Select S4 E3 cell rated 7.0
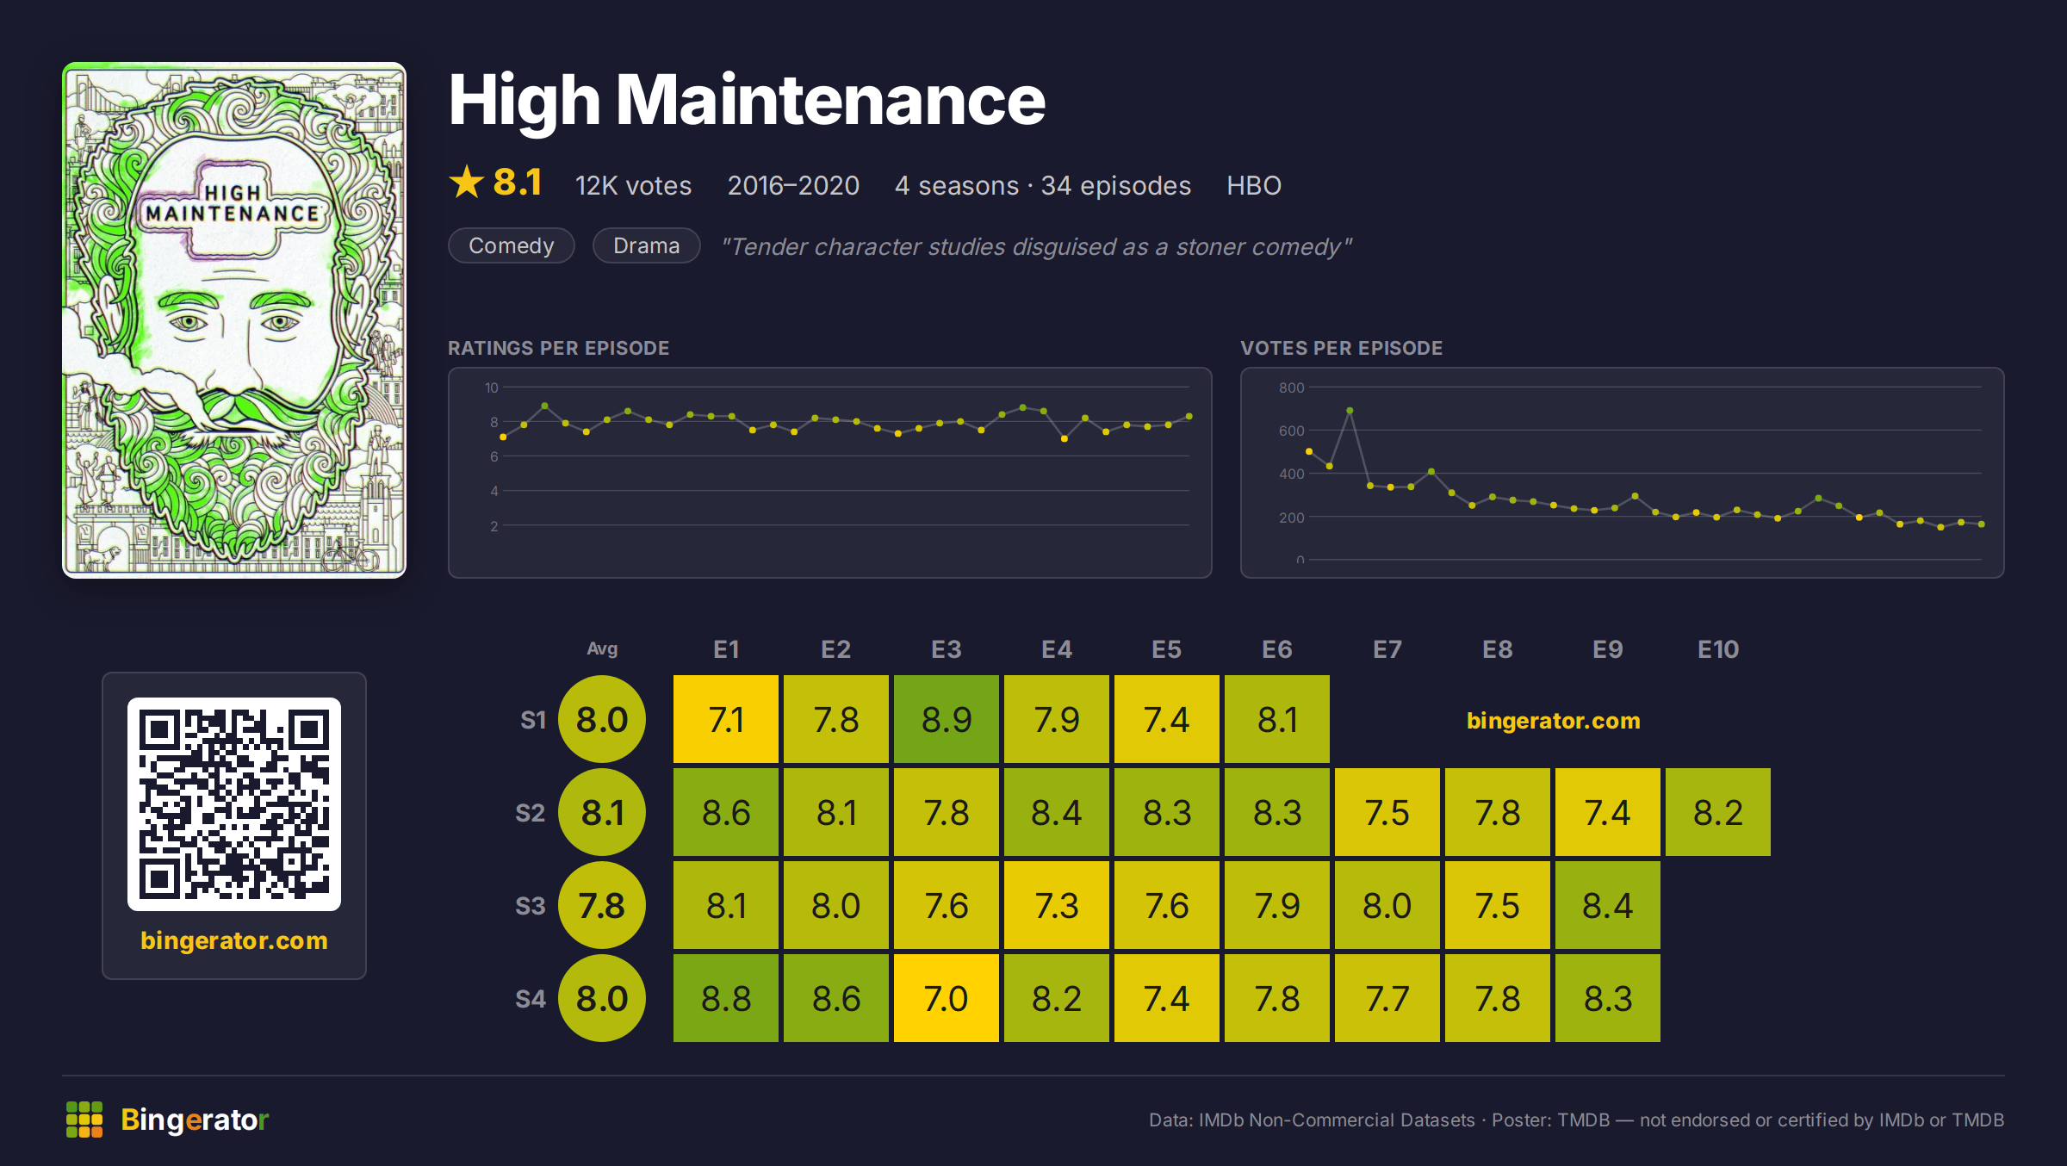 (947, 998)
